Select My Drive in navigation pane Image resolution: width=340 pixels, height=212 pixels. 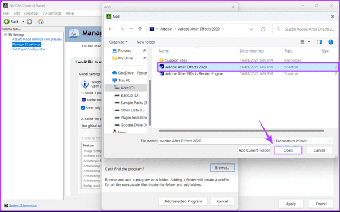coord(126,58)
